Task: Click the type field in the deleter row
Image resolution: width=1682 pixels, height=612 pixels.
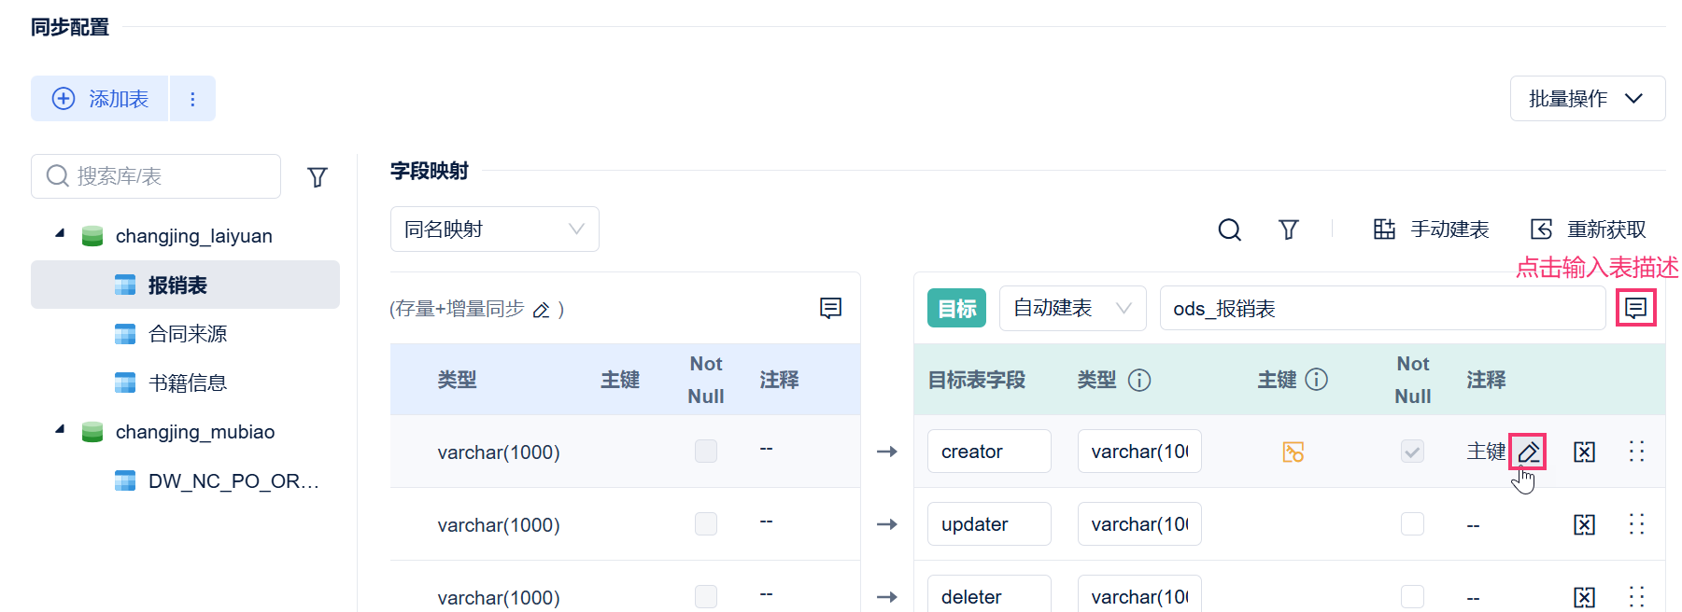Action: coord(1139,595)
